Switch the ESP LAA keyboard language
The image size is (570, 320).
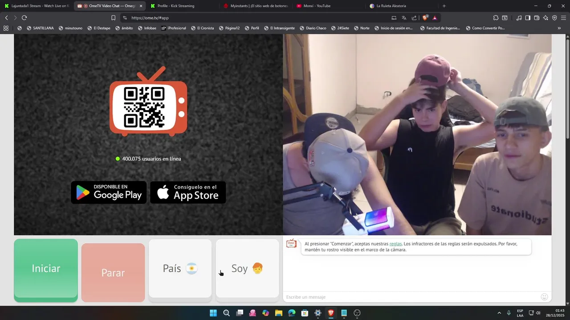[x=520, y=313]
